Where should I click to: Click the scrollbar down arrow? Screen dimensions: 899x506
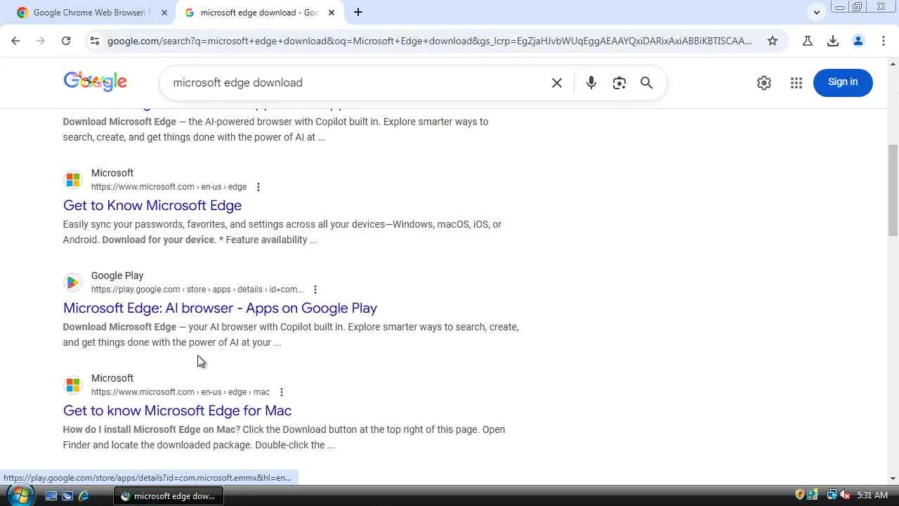coord(893,479)
